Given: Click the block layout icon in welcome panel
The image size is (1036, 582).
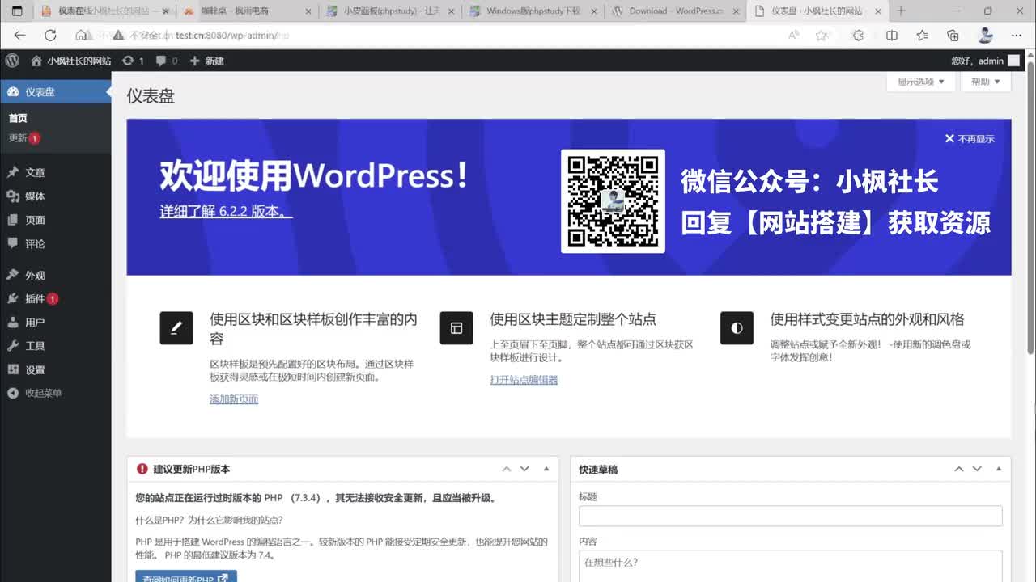Looking at the screenshot, I should (456, 328).
